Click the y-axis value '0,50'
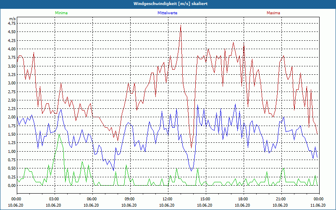The image size is (336, 210). (13, 168)
